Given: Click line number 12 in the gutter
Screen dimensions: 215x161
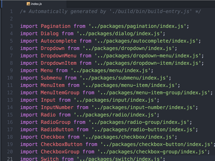Looking at the screenshot, I should click(10, 93).
